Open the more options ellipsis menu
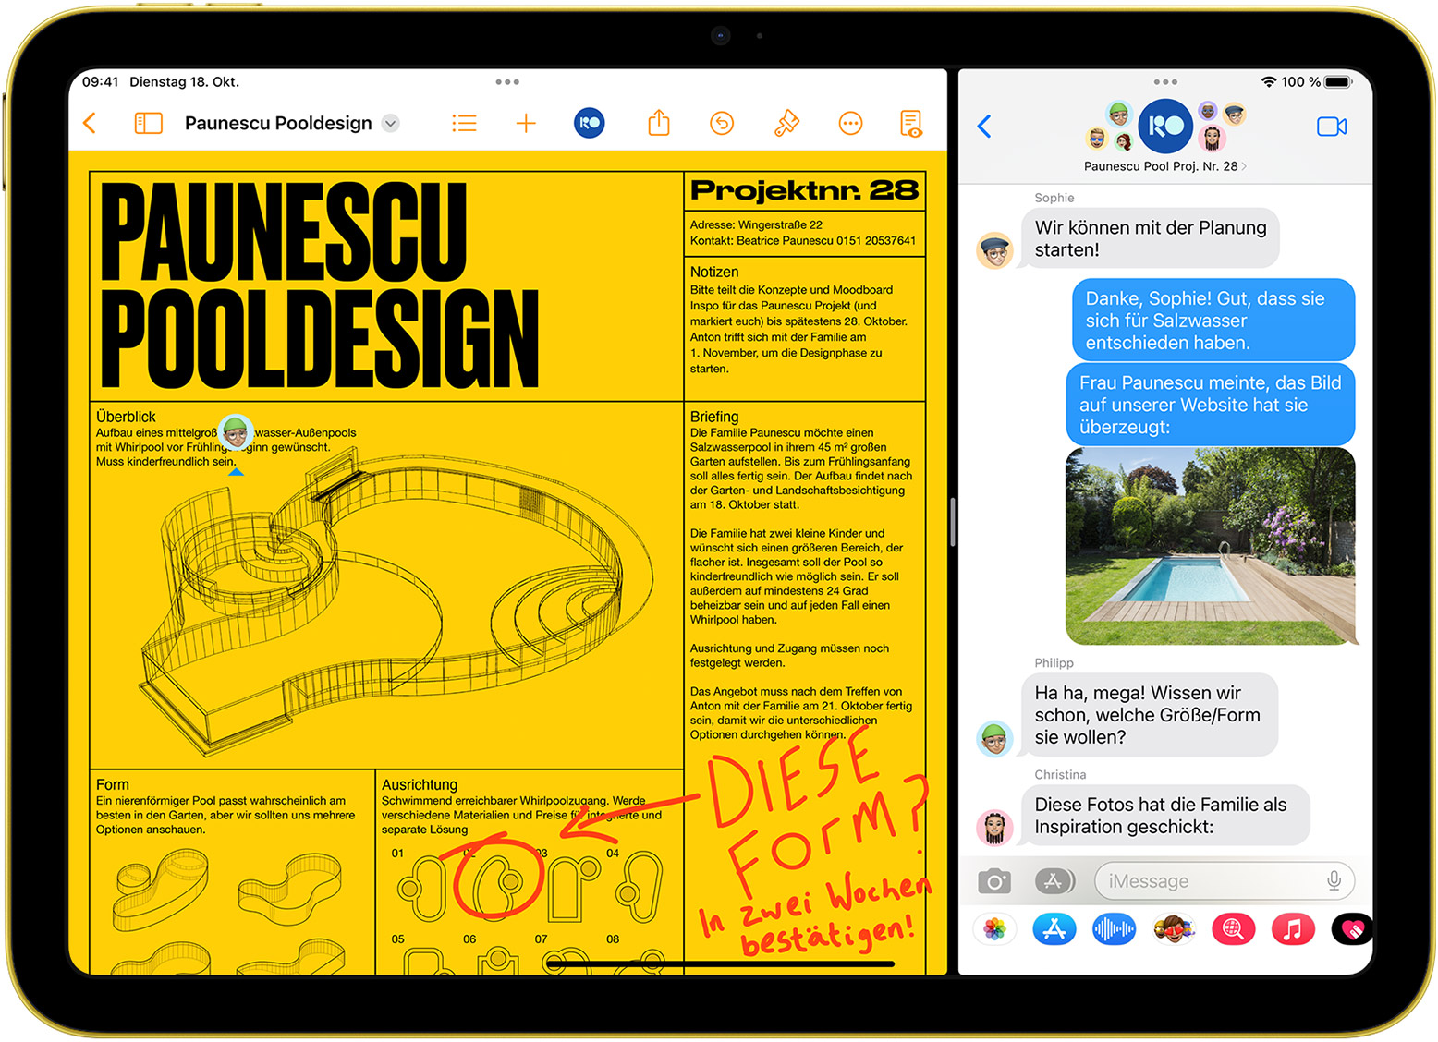 click(850, 123)
